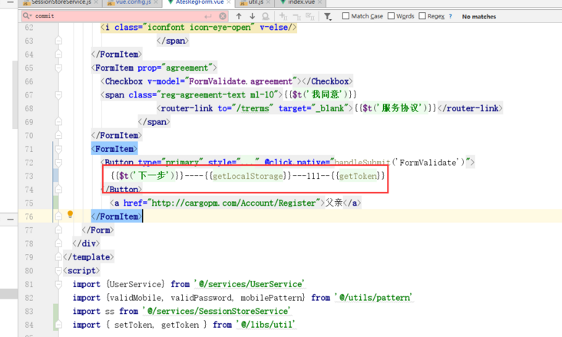Click select all occurrences icon

pyautogui.click(x=310, y=16)
